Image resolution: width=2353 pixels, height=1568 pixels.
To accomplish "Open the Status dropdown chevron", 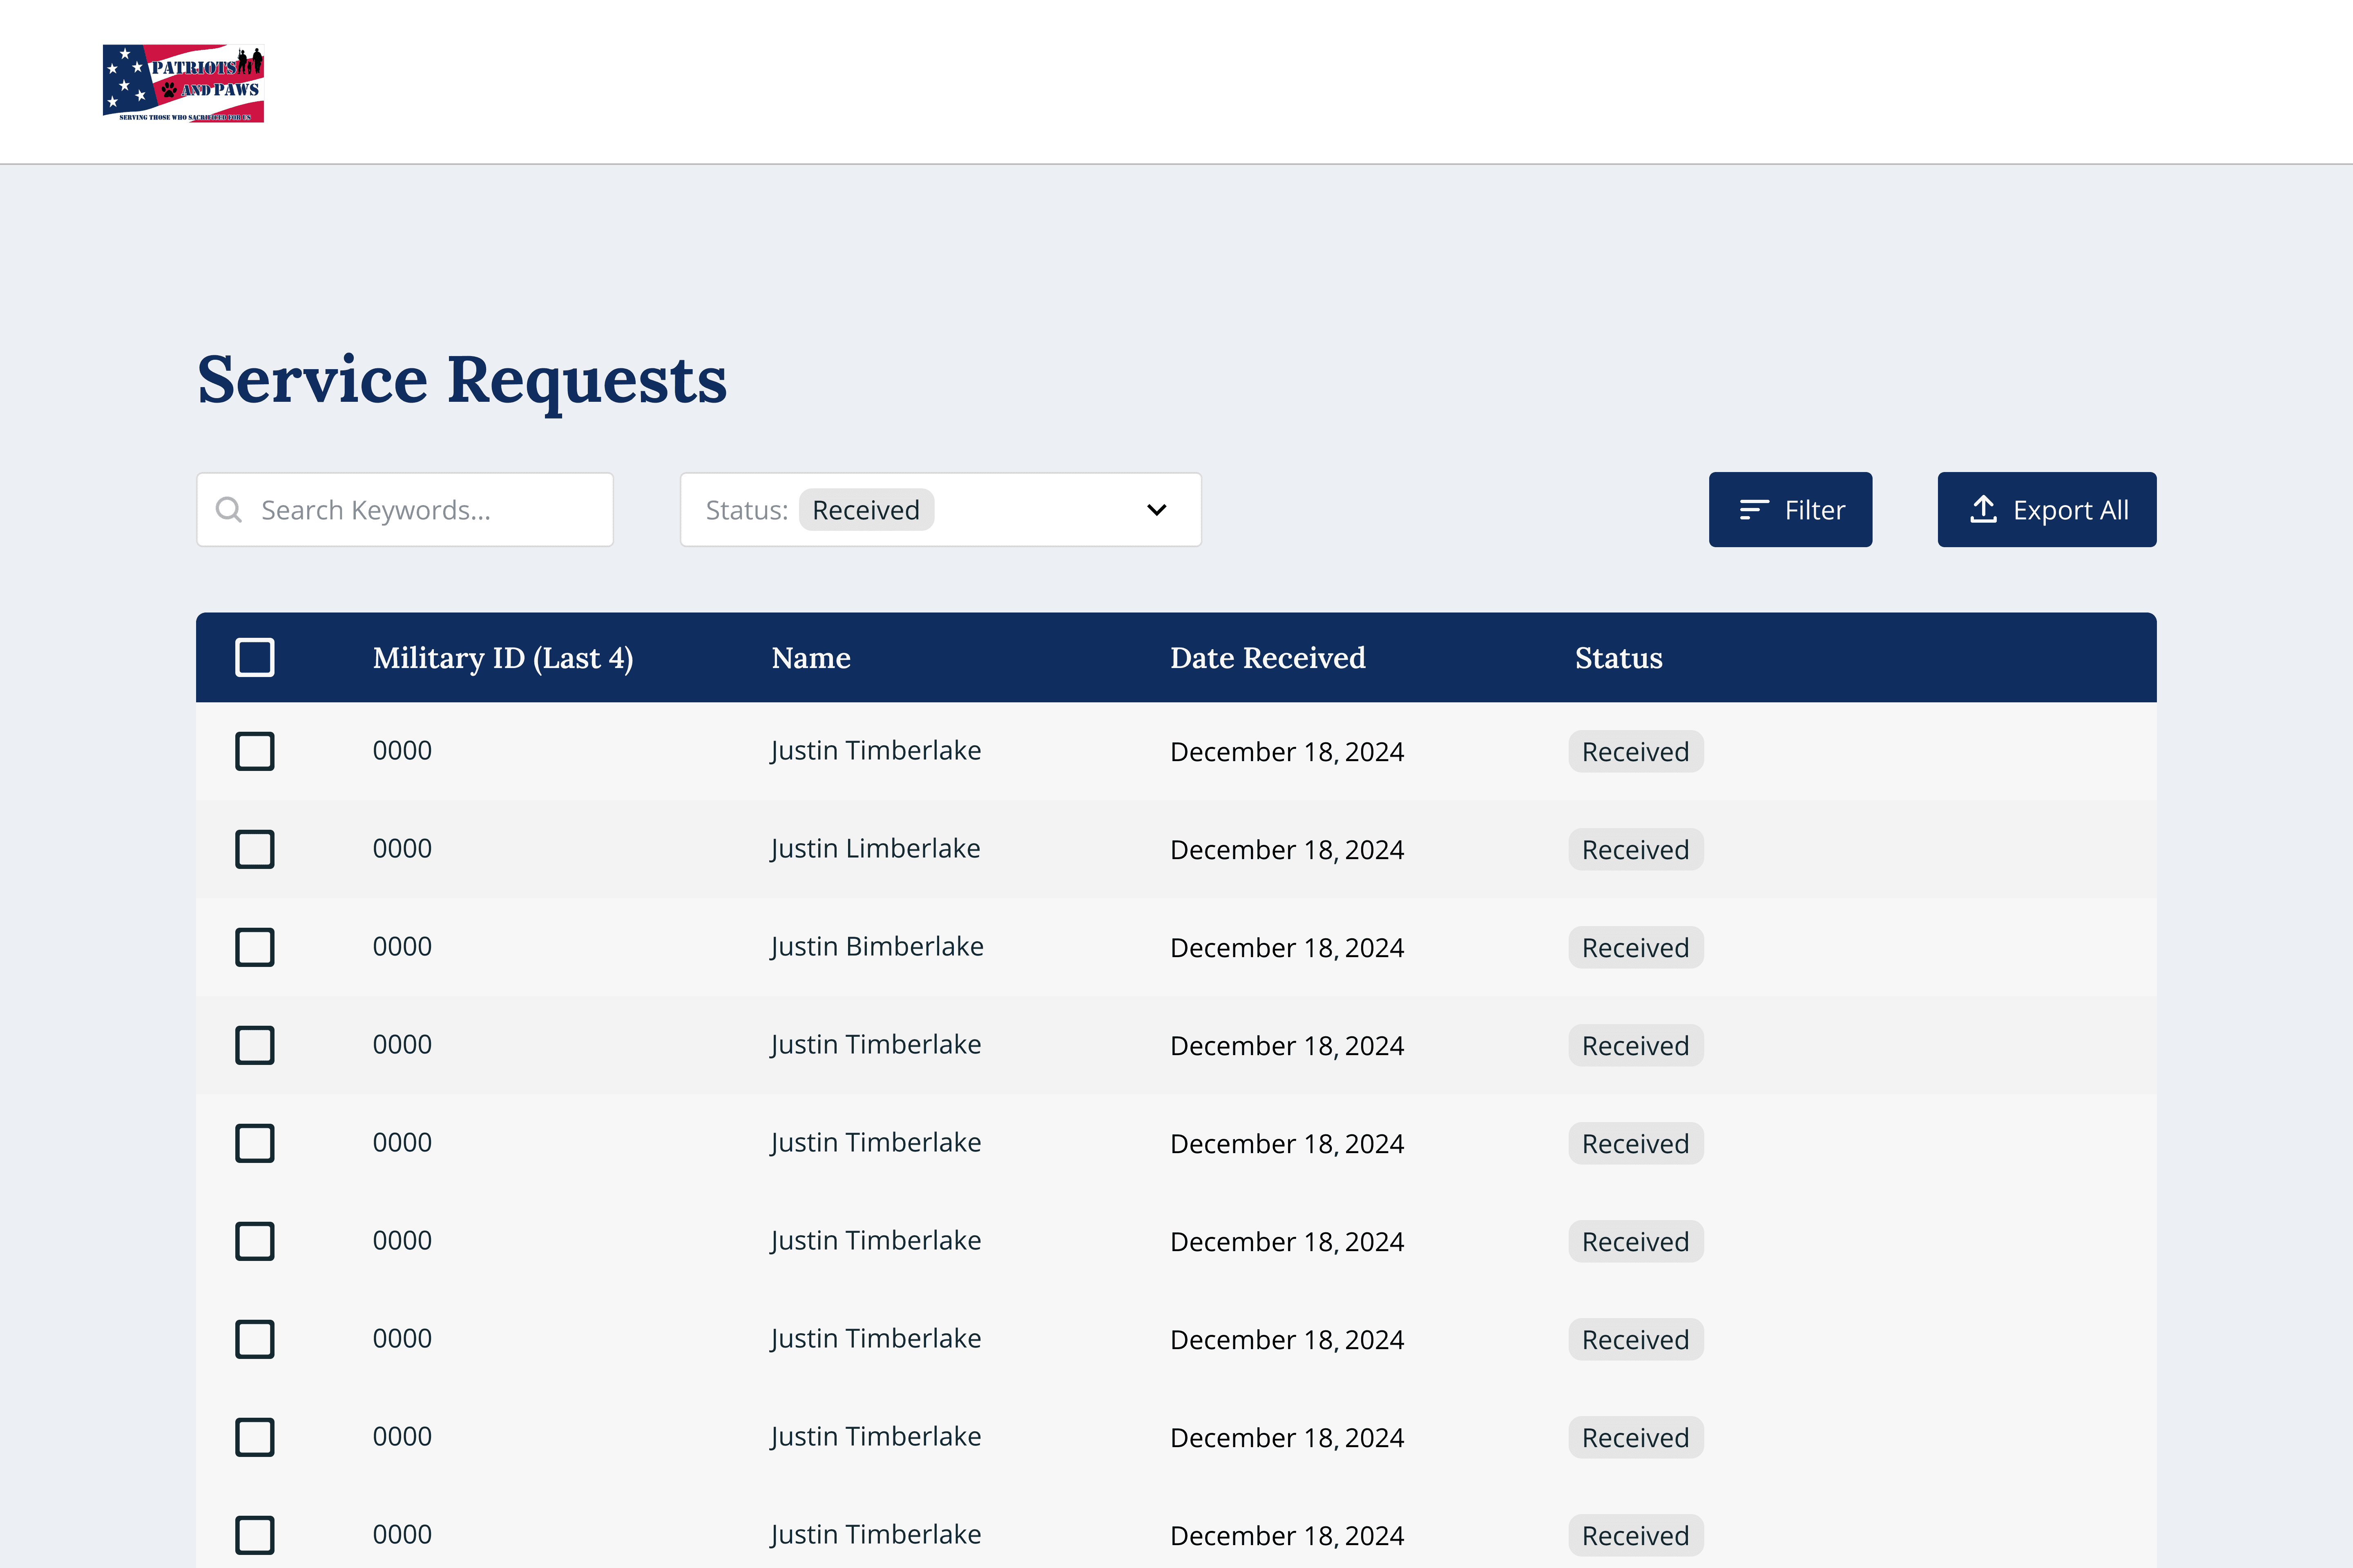I will click(x=1156, y=510).
